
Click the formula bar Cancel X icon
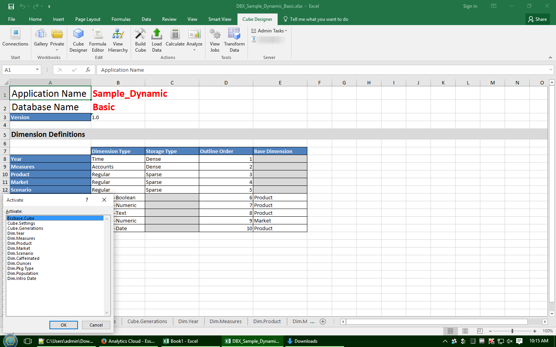pyautogui.click(x=60, y=70)
